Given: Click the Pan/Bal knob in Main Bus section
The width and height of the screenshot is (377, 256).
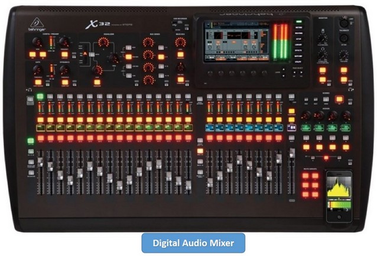Looking at the screenshot, I should click(x=181, y=67).
